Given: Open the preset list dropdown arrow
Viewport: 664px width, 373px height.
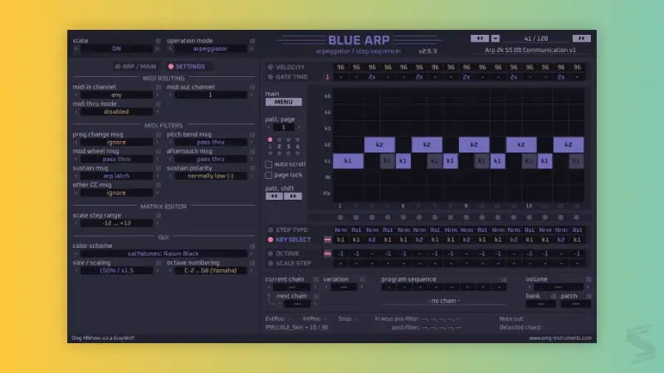Looking at the screenshot, I should [495, 38].
